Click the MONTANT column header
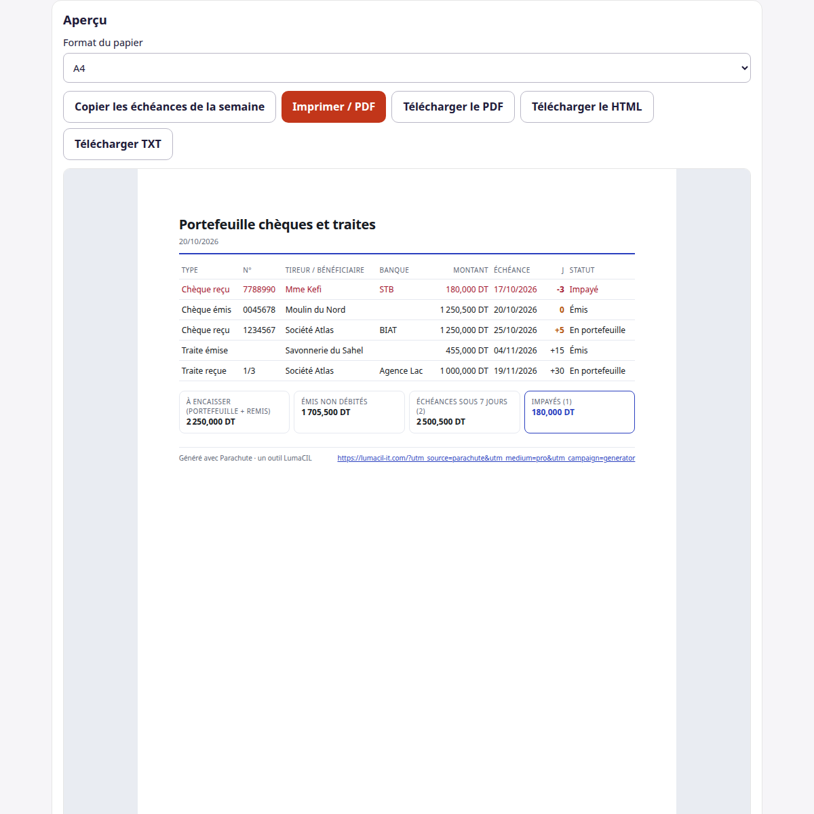 tap(471, 270)
